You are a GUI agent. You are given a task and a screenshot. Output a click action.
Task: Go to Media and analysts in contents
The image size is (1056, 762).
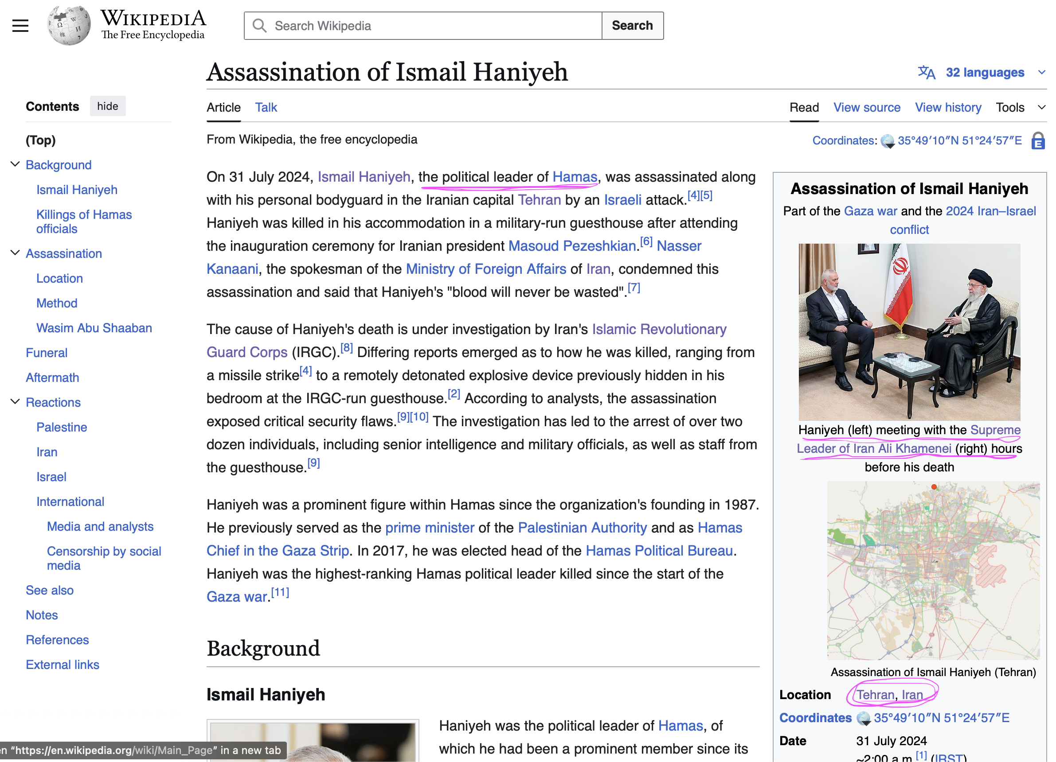coord(100,526)
